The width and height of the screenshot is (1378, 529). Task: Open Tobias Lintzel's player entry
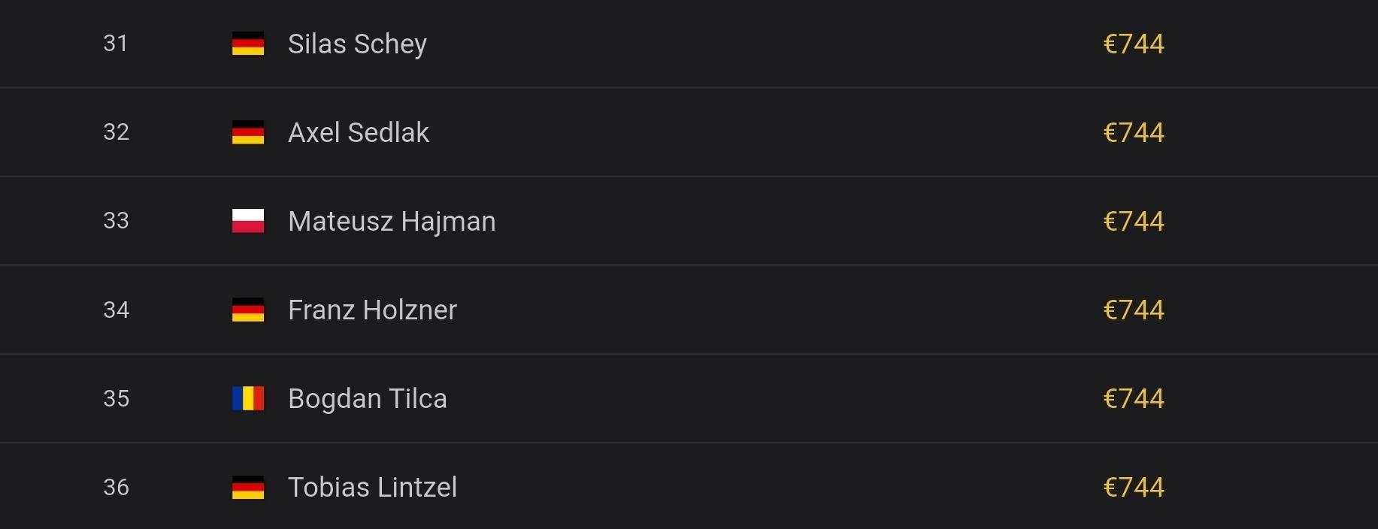pyautogui.click(x=372, y=487)
